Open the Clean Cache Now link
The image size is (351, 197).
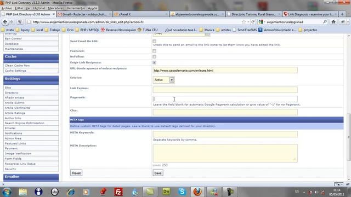(x=17, y=66)
